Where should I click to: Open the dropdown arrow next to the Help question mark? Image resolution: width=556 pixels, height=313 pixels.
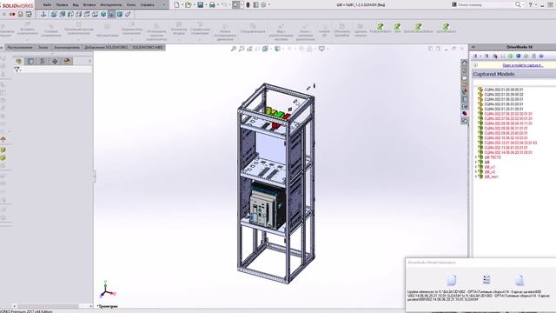536,5
